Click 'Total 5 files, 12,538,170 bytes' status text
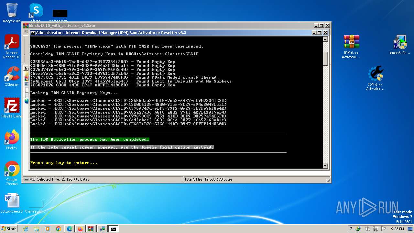Image resolution: width=414 pixels, height=233 pixels. tap(209, 179)
